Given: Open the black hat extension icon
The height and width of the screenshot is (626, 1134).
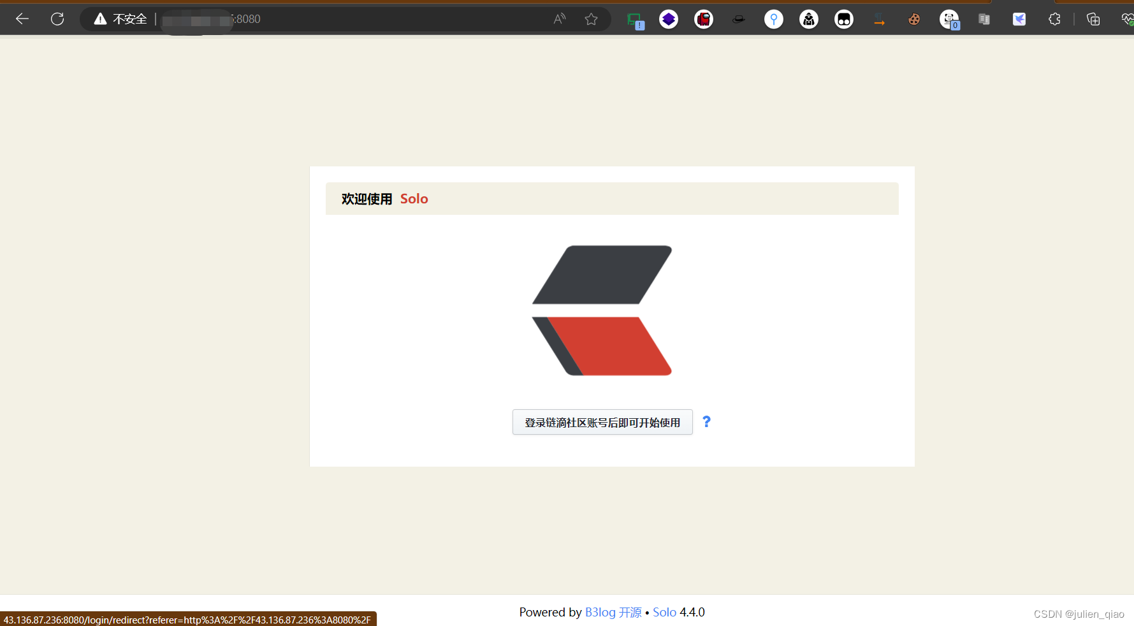Looking at the screenshot, I should point(739,19).
